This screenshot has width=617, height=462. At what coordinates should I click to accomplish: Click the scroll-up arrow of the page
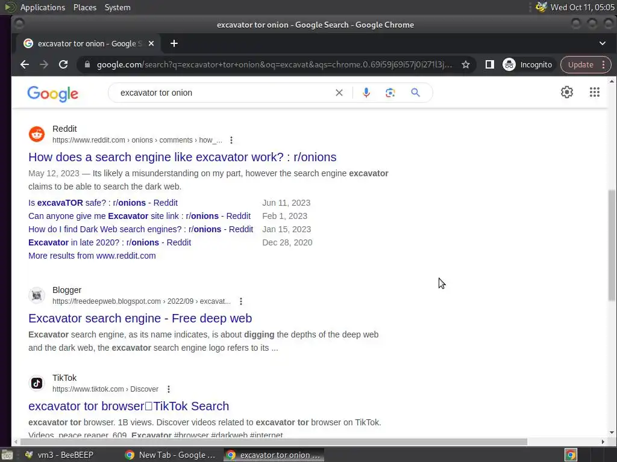pos(612,81)
